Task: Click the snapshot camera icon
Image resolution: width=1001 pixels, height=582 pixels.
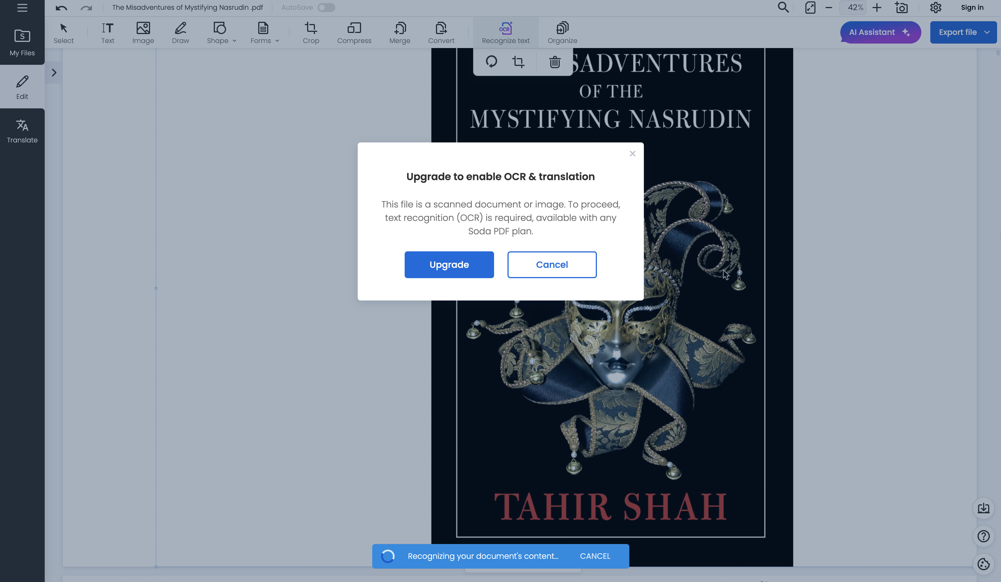Action: tap(902, 8)
